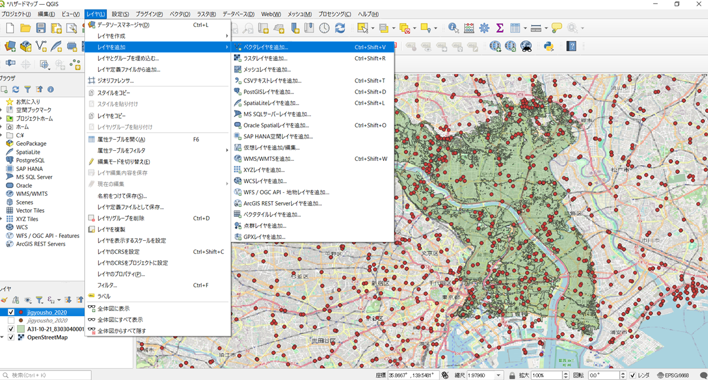Open the coordinate toggle icon in status bar
This screenshot has width=708, height=380.
[x=445, y=375]
